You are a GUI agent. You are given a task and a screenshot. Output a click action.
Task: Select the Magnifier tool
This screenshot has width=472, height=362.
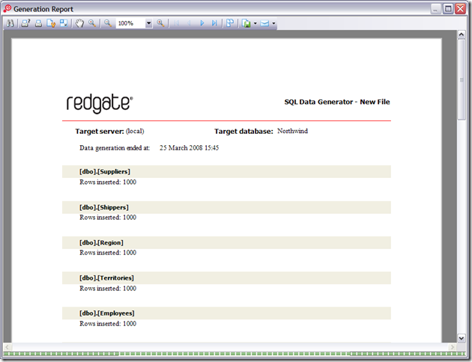[x=92, y=23]
